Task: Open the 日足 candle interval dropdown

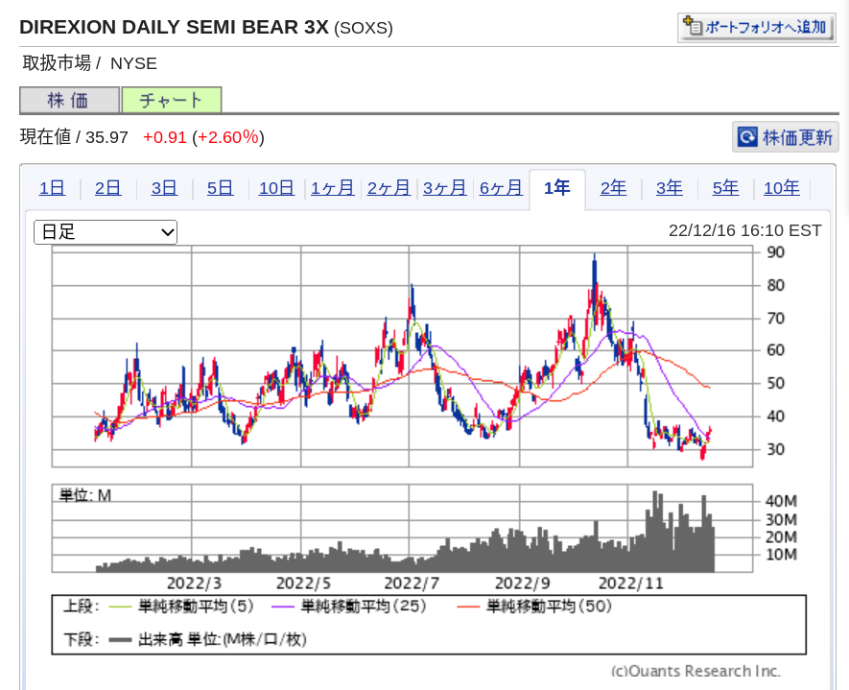Action: (x=106, y=232)
